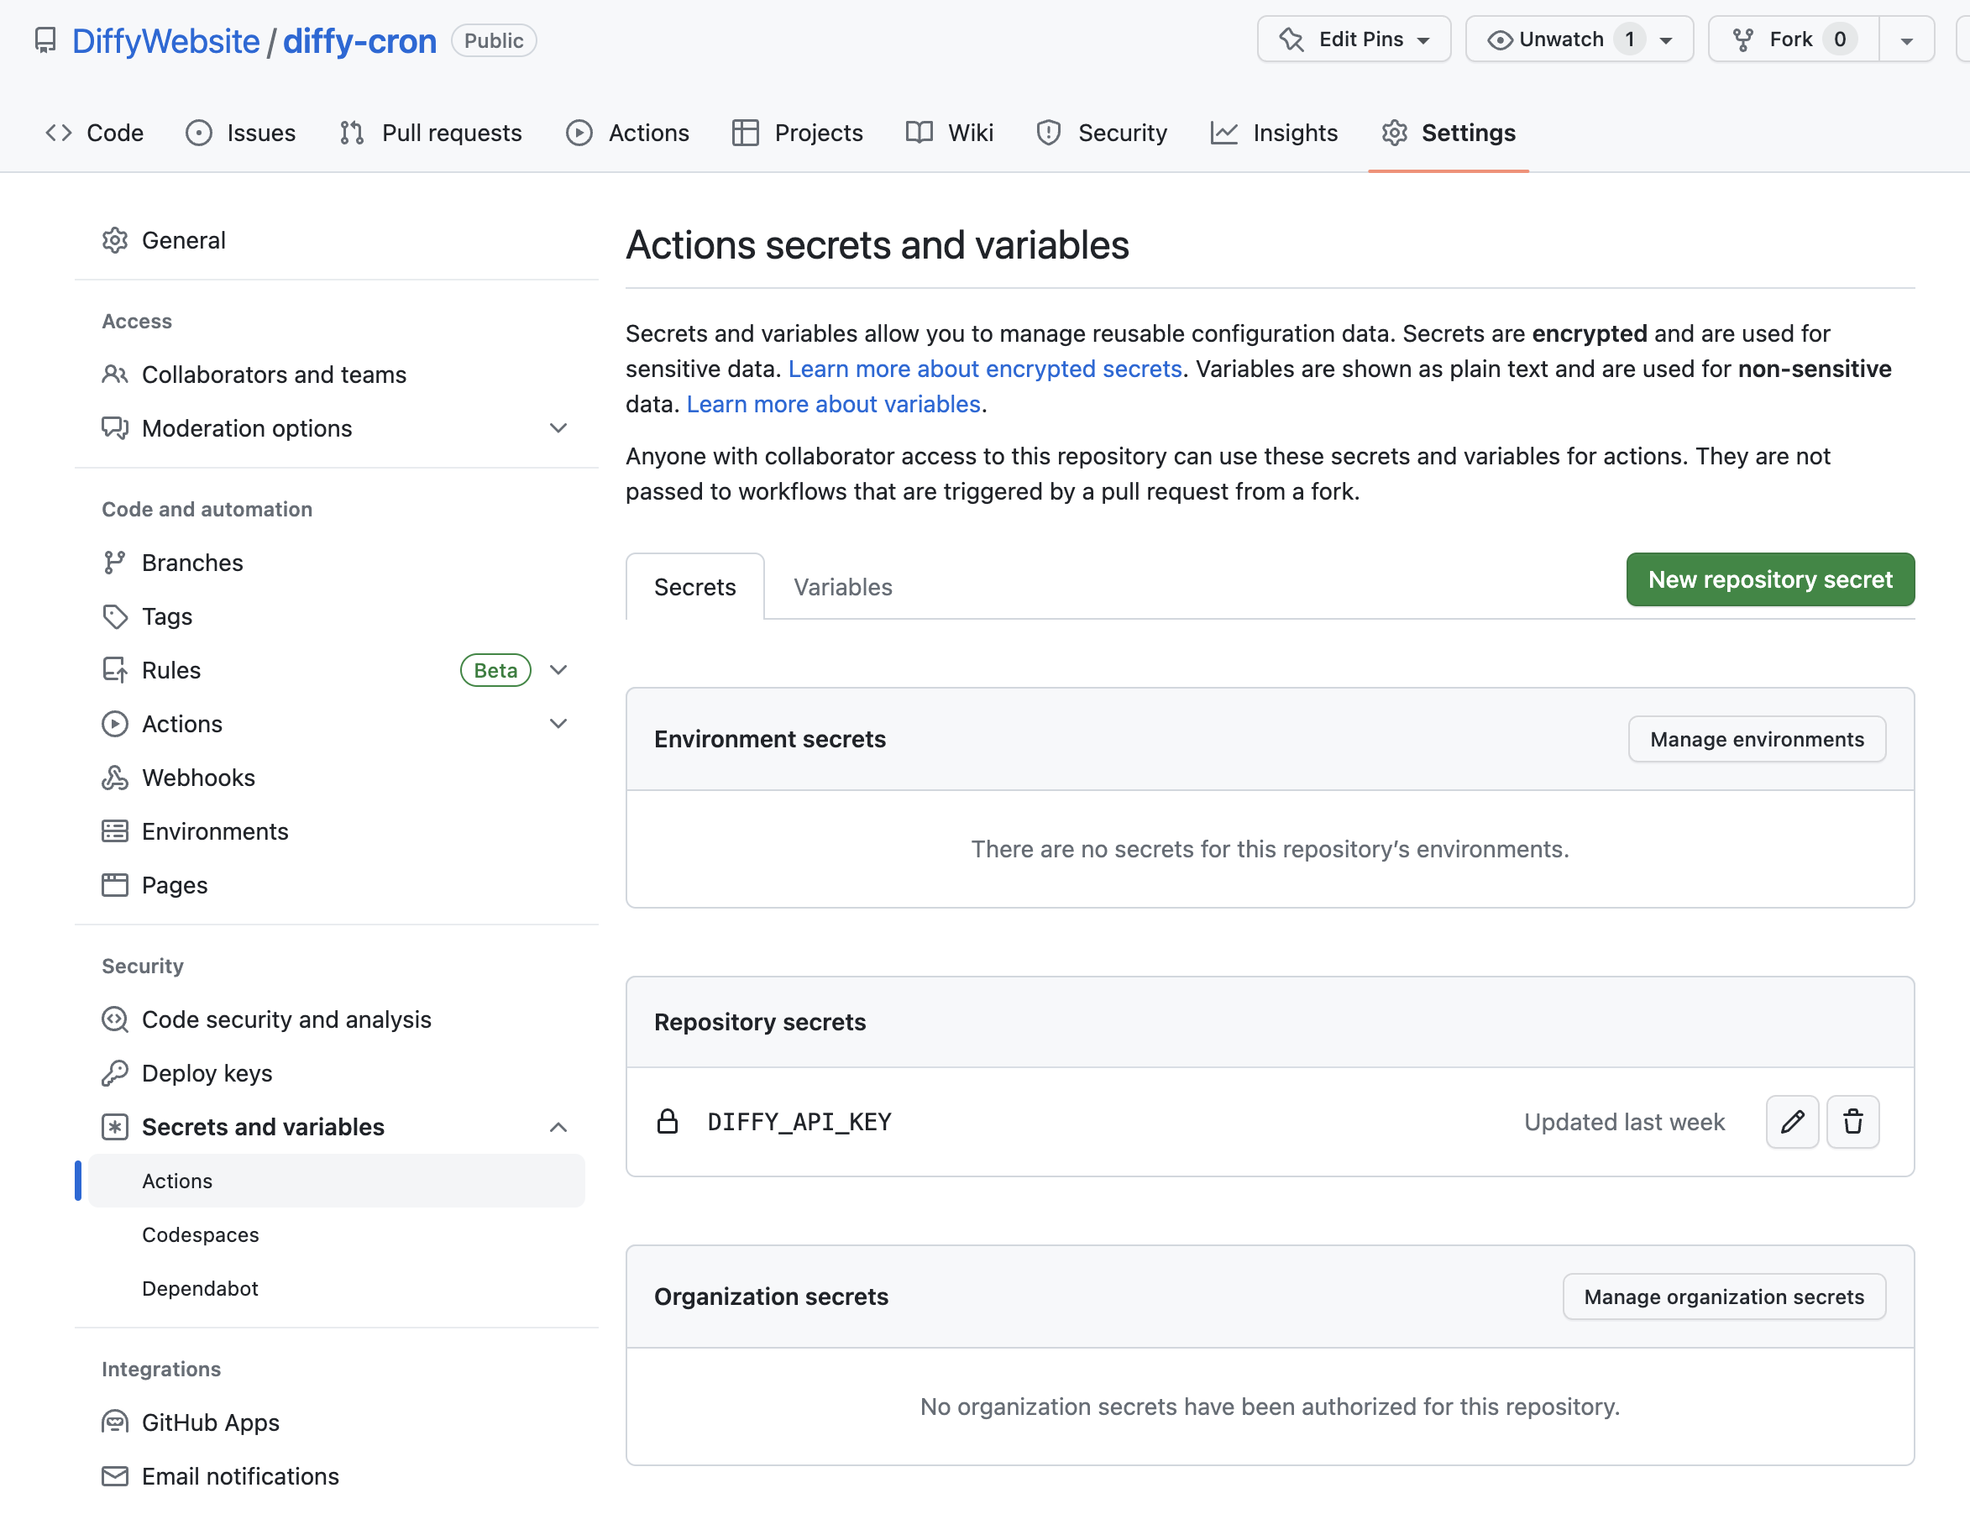Click the Deploy keys key icon
This screenshot has width=1970, height=1535.
click(x=114, y=1073)
